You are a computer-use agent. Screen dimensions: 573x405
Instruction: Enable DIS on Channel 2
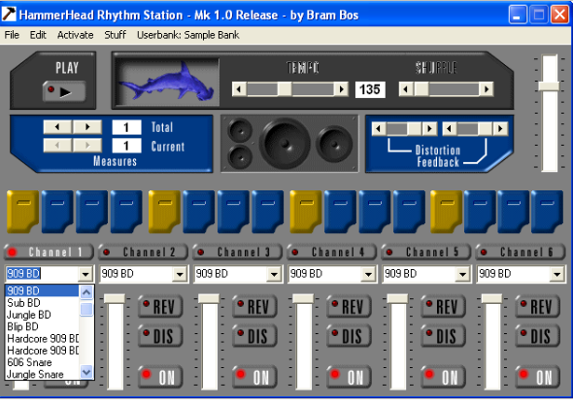coord(160,335)
